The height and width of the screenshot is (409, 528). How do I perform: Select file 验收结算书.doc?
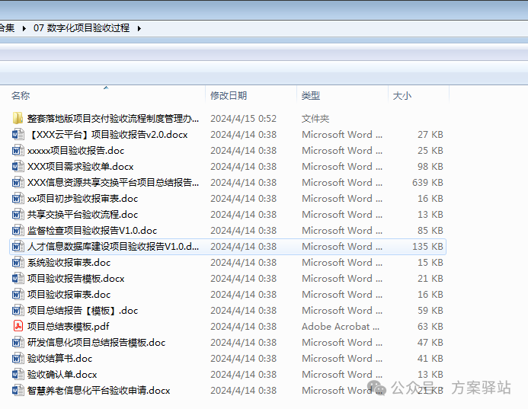tap(59, 359)
